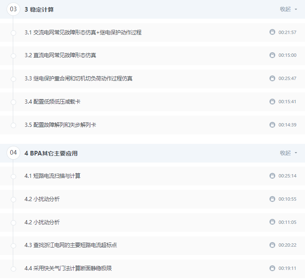Click the lock icon for lesson 3.3
Image resolution: width=305 pixels, height=279 pixels.
272,78
